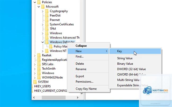
Task: Collapse the Policies tree node
Action: [35, 2]
